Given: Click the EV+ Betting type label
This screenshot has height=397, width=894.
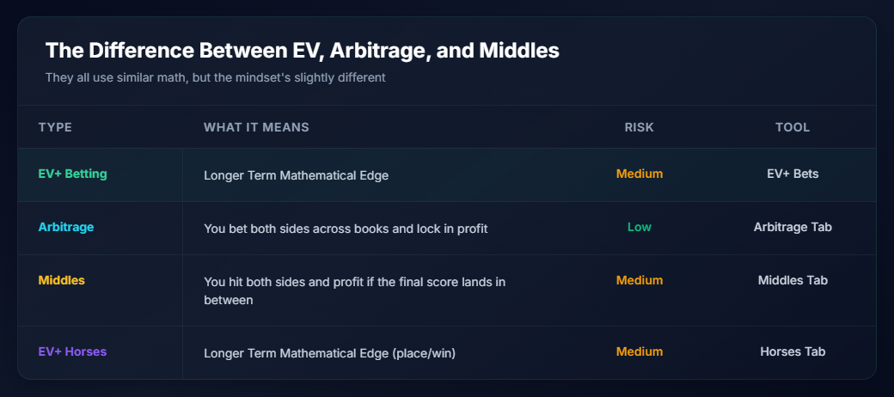Looking at the screenshot, I should click(x=73, y=174).
